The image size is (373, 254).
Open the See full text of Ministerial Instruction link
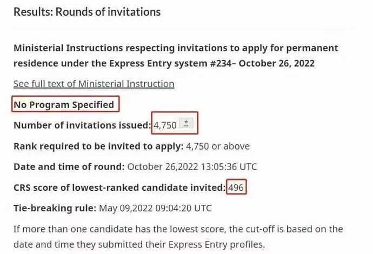[x=94, y=84]
